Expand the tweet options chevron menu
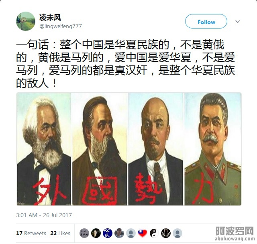257x244 pixels. (x=238, y=21)
